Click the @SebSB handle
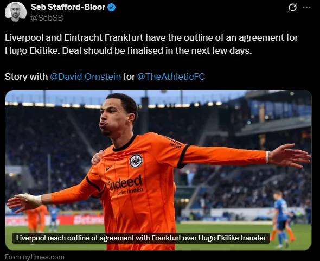The width and height of the screenshot is (320, 261). point(47,18)
